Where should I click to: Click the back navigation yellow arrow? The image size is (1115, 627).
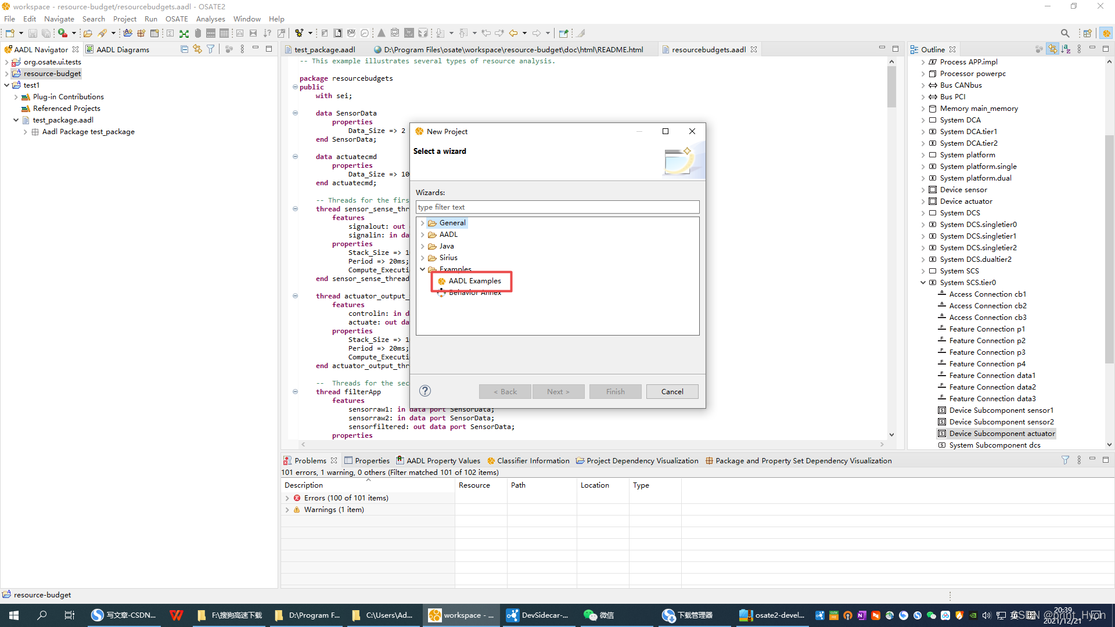[513, 33]
